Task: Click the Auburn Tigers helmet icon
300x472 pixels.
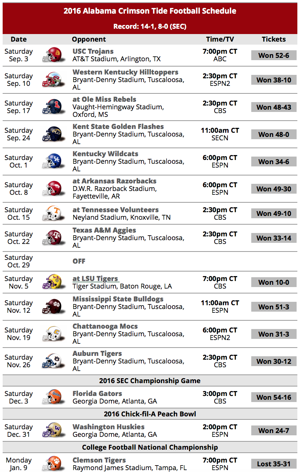Action: coord(52,361)
